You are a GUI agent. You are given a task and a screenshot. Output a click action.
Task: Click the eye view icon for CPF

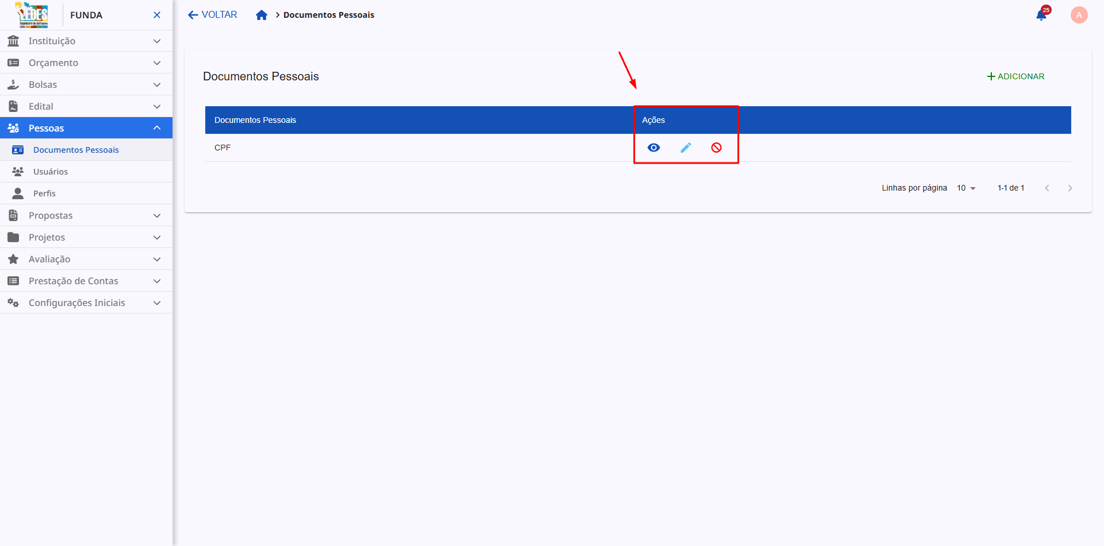[x=653, y=148]
